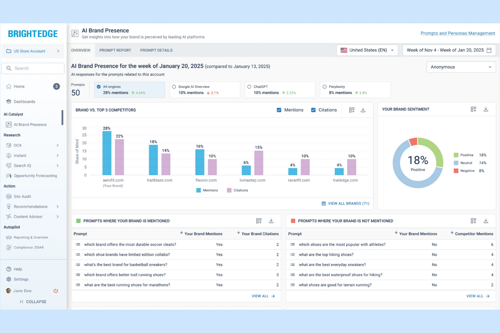Select the Site Audit icon under Action
500x333 pixels.
(x=9, y=196)
